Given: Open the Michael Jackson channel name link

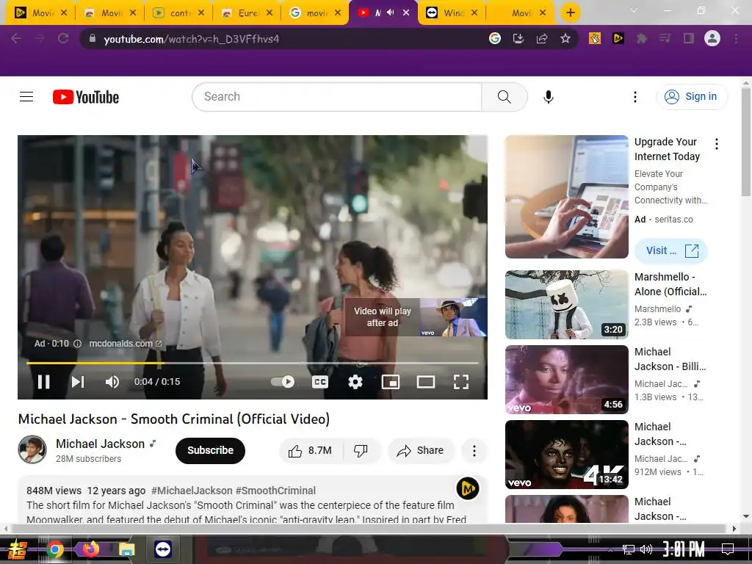Looking at the screenshot, I should pos(100,444).
